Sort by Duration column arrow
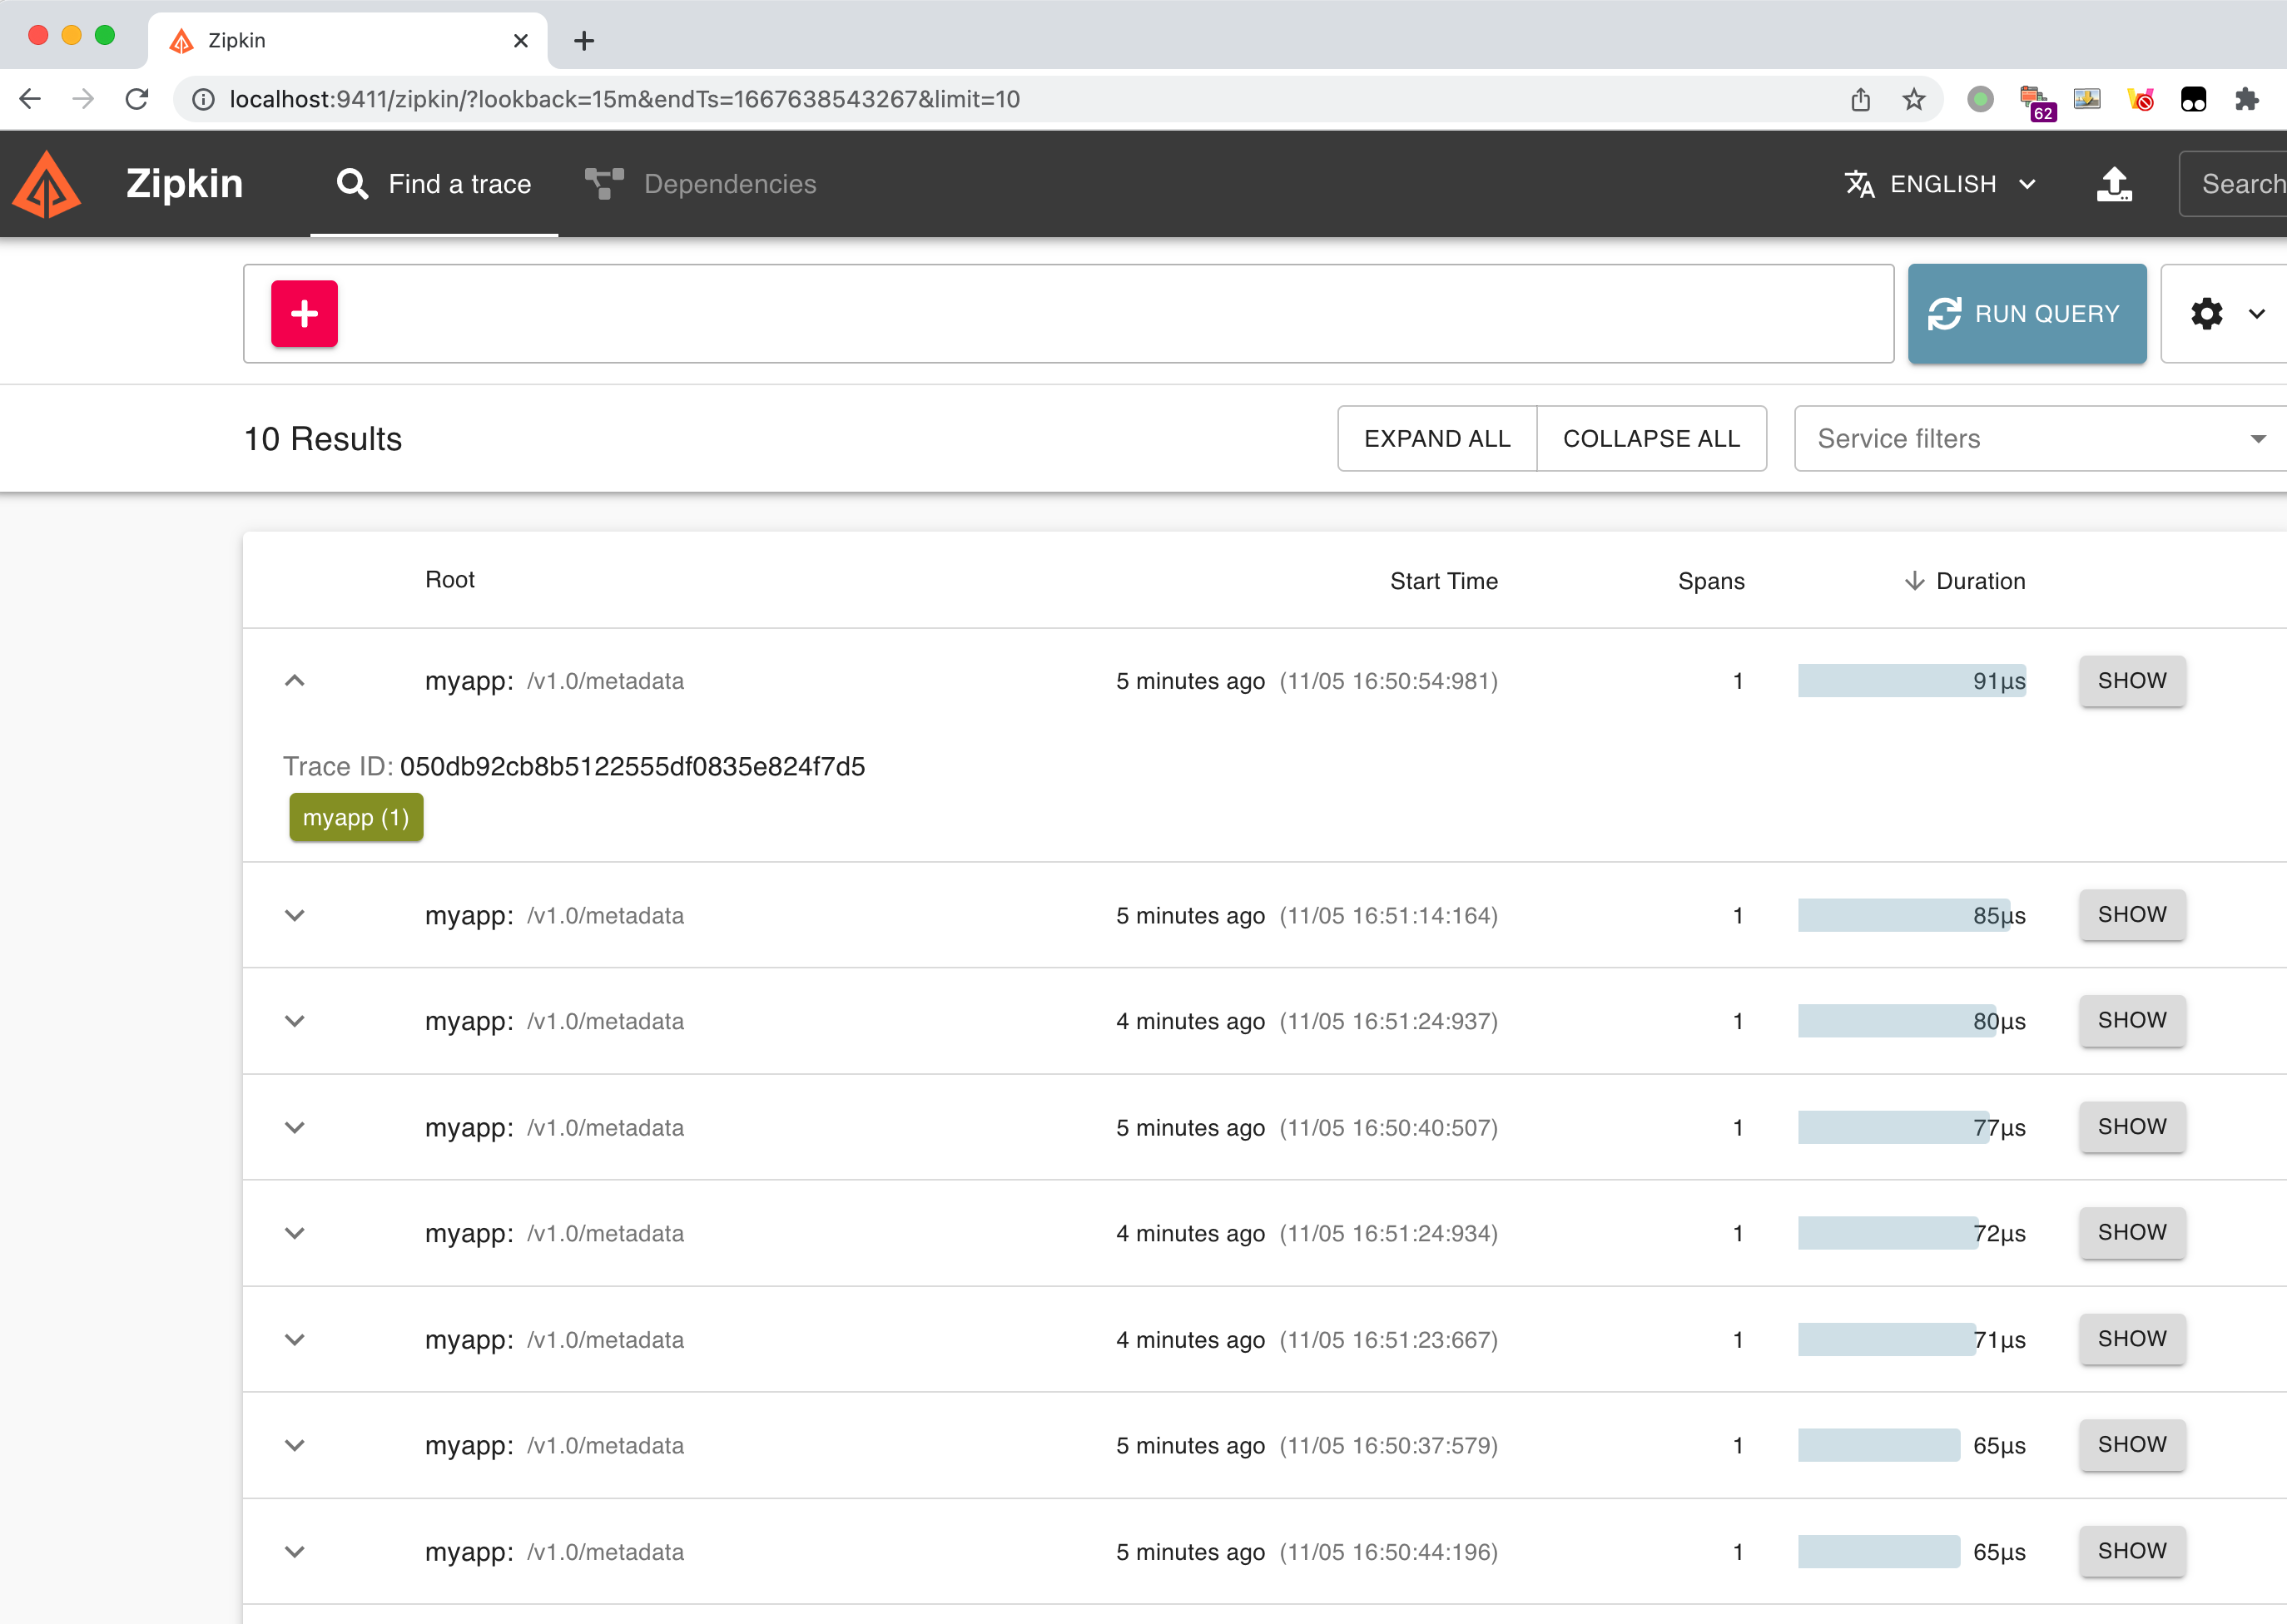The width and height of the screenshot is (2287, 1624). point(1914,581)
